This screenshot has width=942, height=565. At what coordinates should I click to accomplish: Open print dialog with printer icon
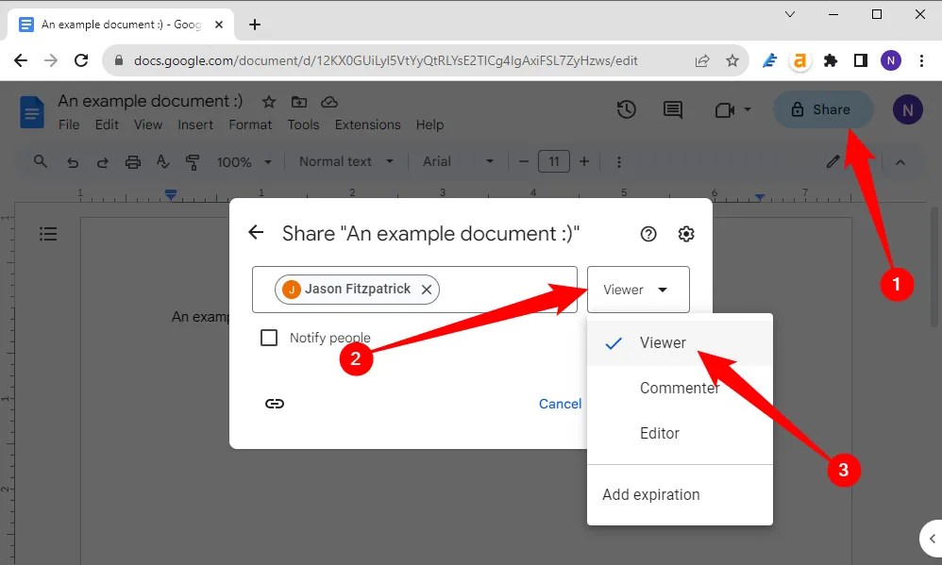132,161
